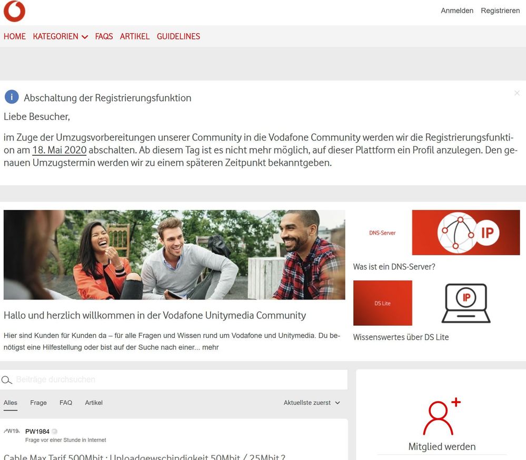Go to FAQS in navigation bar
The image size is (526, 460).
104,36
